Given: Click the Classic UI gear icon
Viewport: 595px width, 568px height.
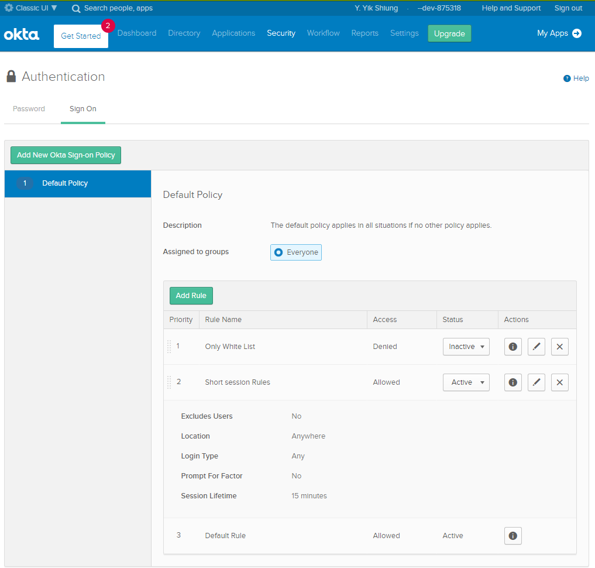Looking at the screenshot, I should pyautogui.click(x=9, y=8).
